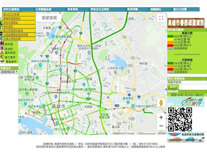Click the 瑞豐夜市 map pin
The height and width of the screenshot is (160, 207).
pos(56,53)
